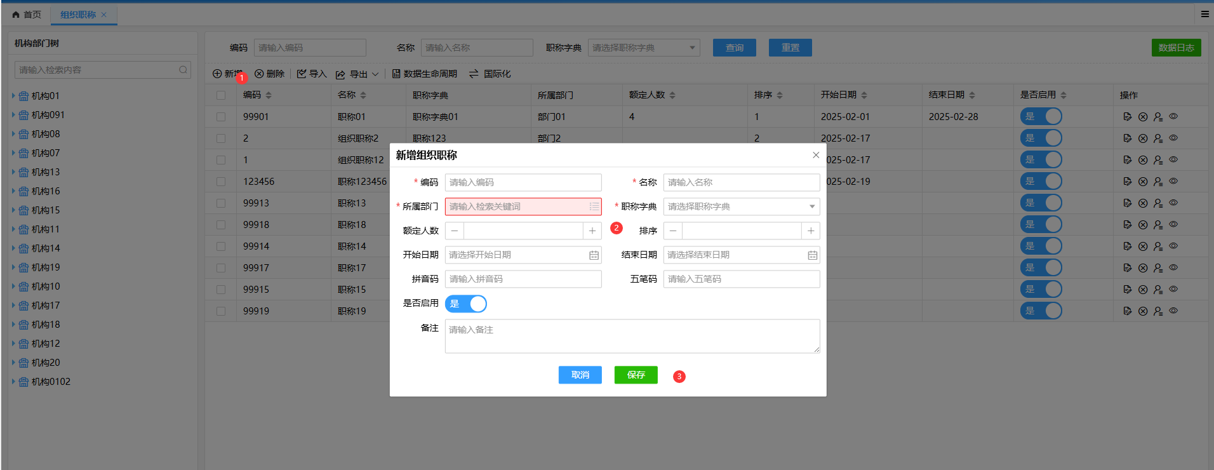Click the list icon in 所属部门 field
Screen dimensions: 1214x470
click(x=594, y=206)
